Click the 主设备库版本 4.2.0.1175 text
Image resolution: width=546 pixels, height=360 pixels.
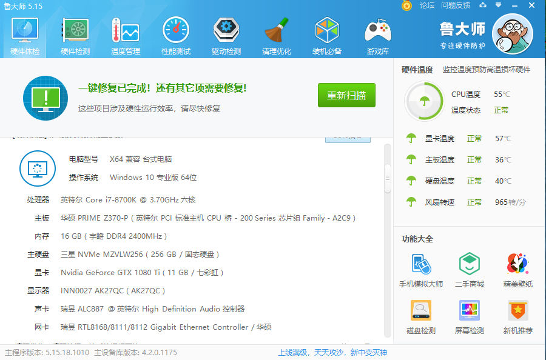(135, 353)
